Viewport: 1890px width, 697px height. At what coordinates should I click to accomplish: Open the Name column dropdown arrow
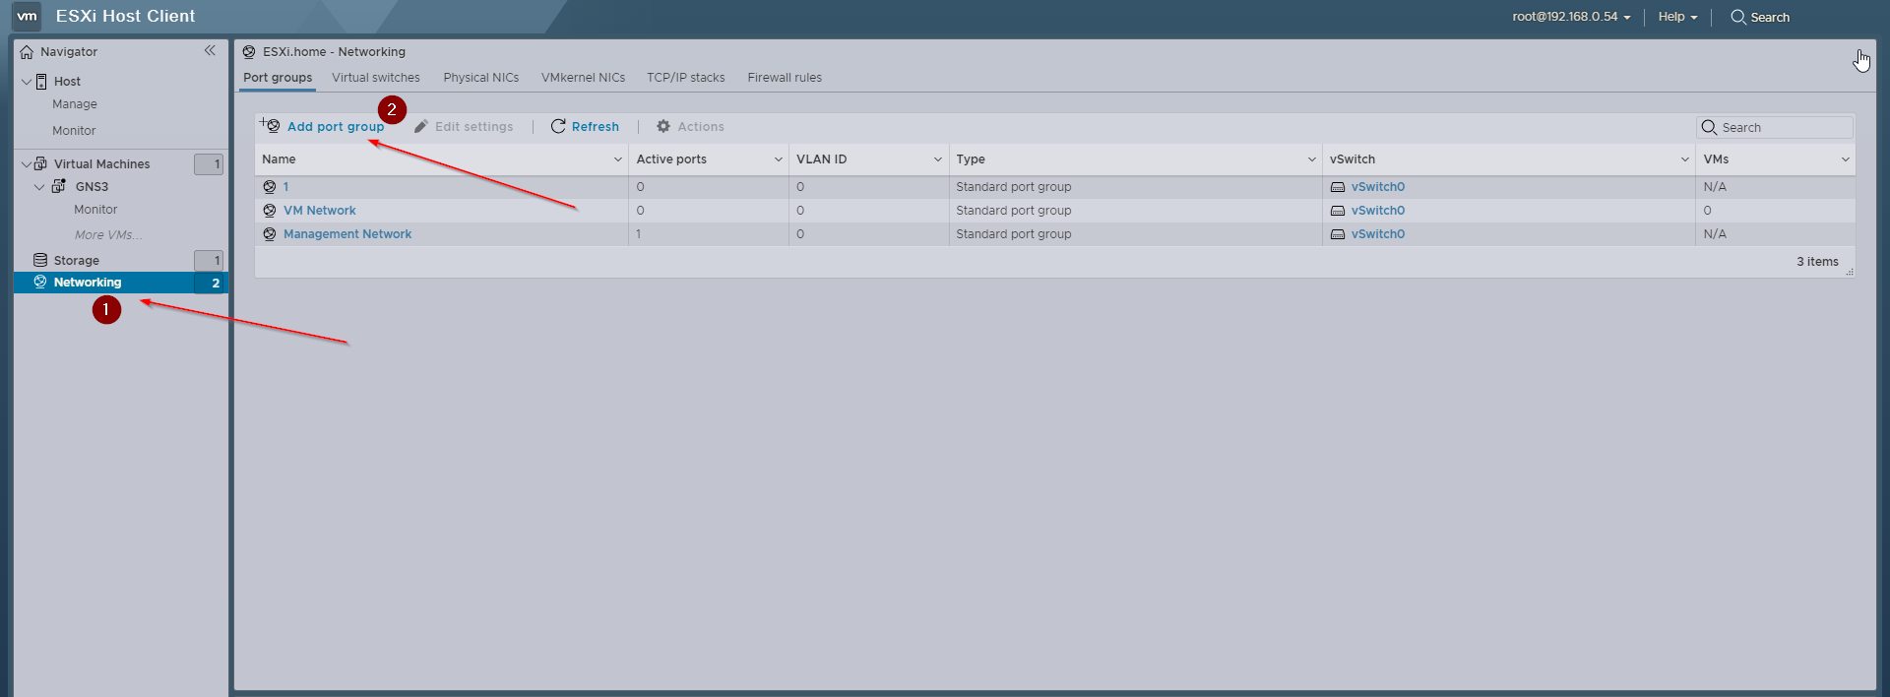point(618,159)
